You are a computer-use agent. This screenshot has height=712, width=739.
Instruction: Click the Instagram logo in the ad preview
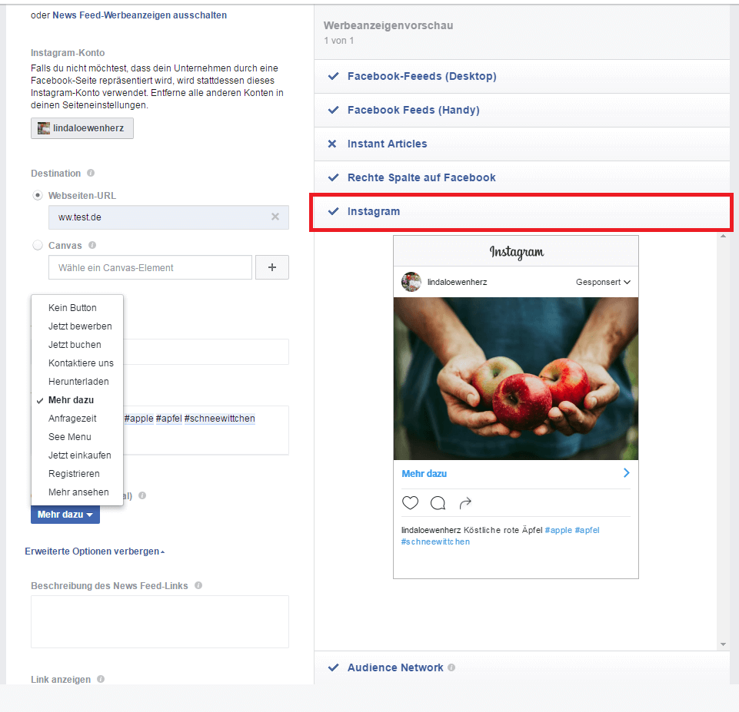coord(517,252)
